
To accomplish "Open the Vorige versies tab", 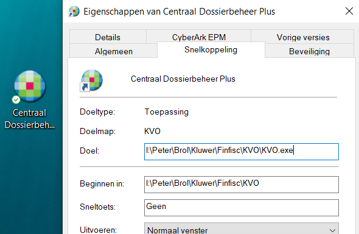I will [302, 37].
